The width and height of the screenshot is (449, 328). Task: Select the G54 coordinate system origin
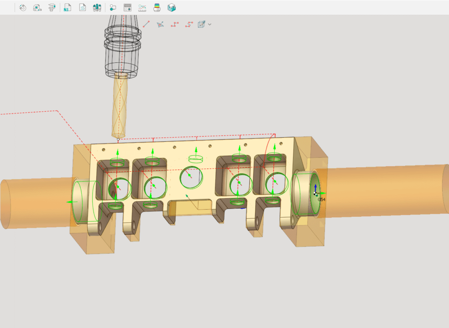coord(316,194)
